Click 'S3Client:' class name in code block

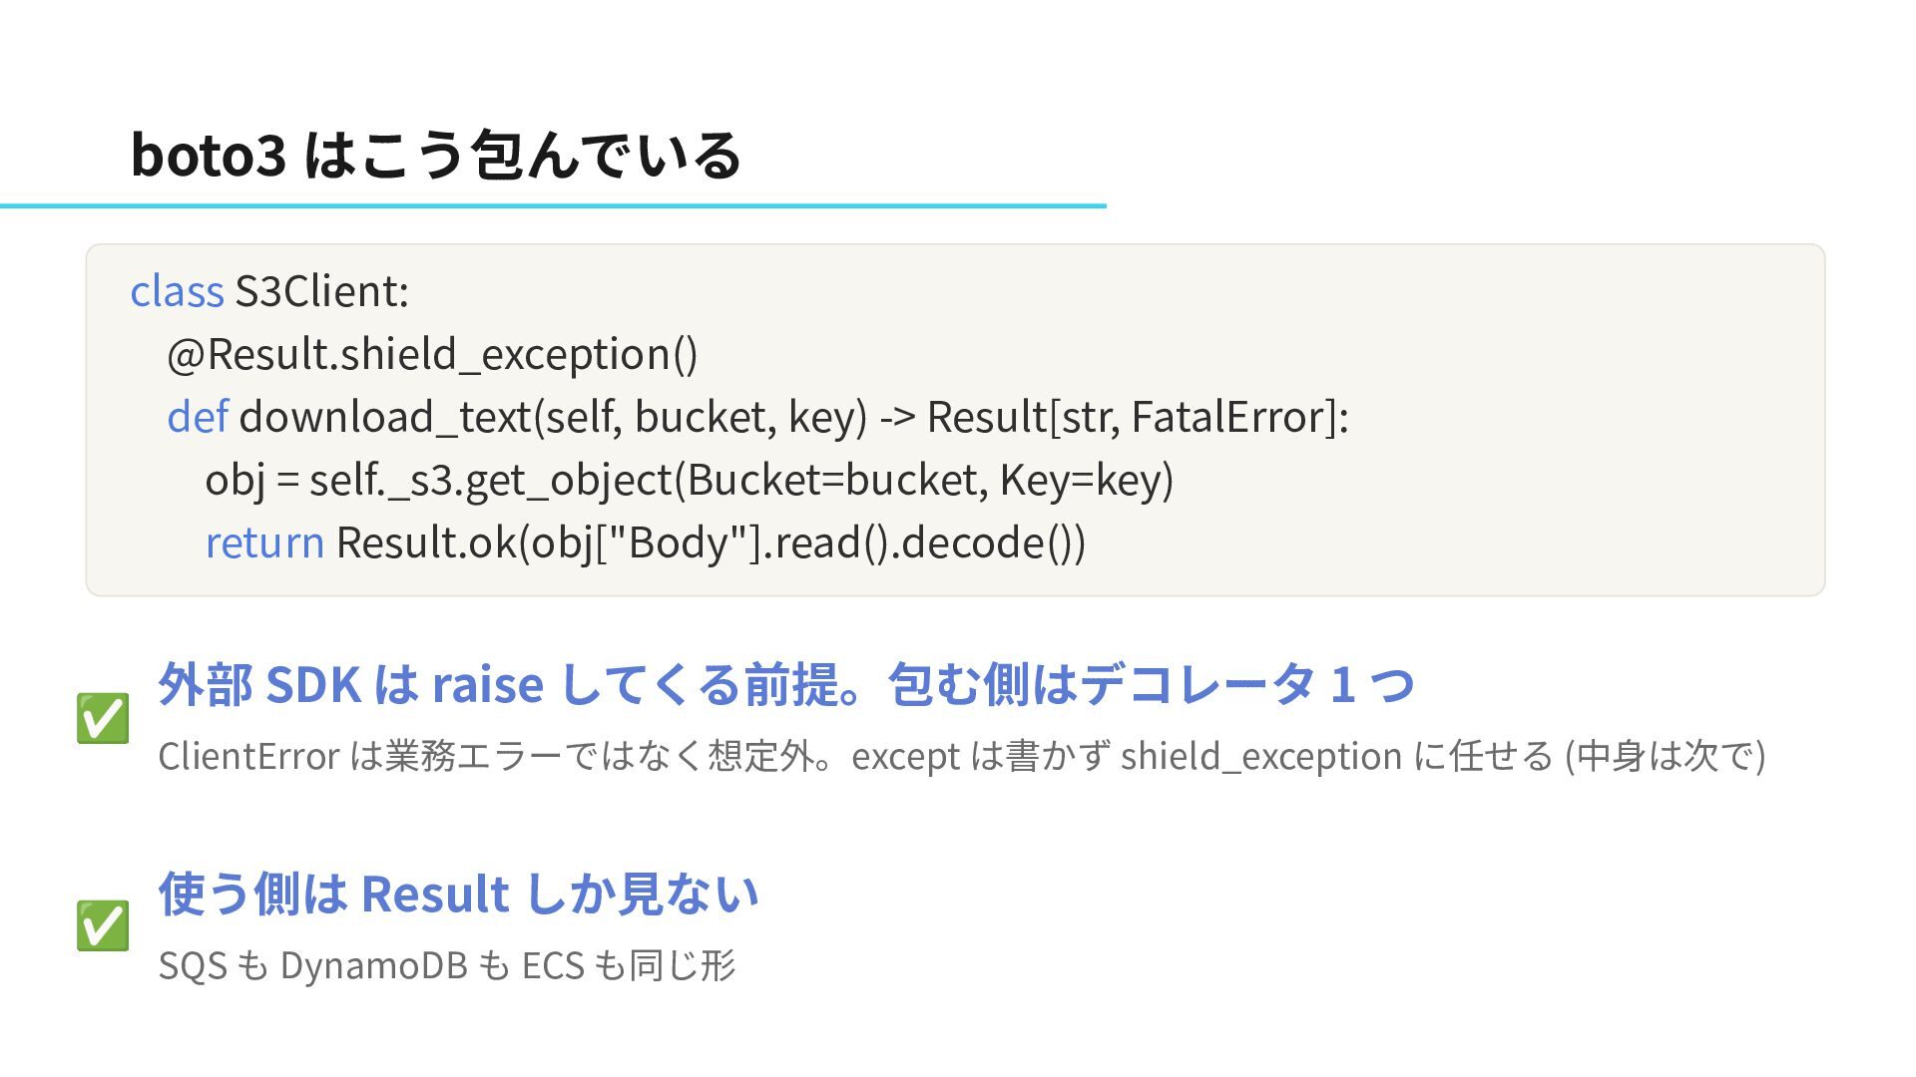click(321, 291)
